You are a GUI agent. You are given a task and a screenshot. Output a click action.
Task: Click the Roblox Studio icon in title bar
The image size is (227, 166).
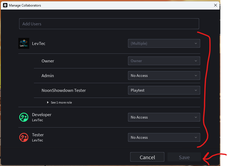5,5
